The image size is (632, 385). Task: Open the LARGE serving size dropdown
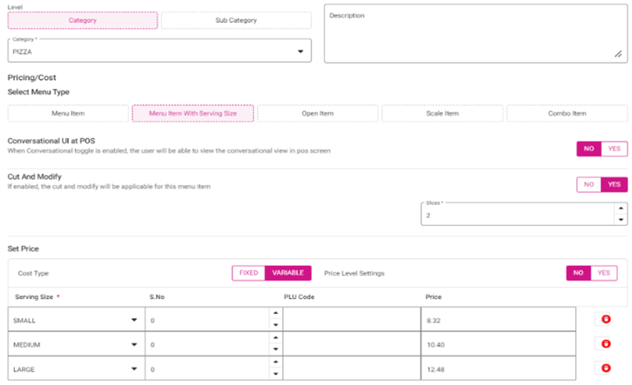click(x=134, y=369)
